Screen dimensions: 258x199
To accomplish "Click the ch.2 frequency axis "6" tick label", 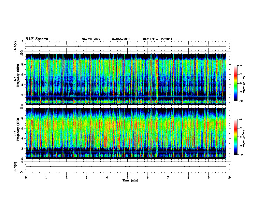I will click(x=23, y=128).
